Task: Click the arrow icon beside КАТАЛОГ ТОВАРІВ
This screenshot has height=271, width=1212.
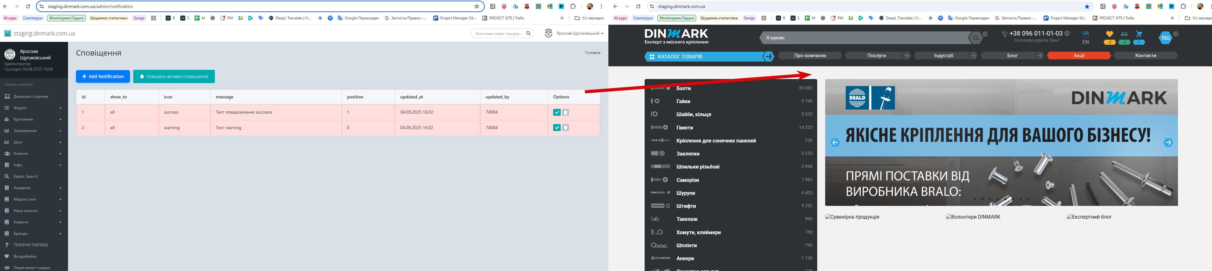Action: pyautogui.click(x=768, y=56)
